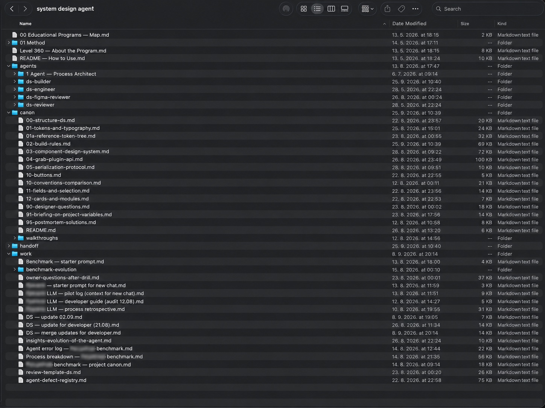The height and width of the screenshot is (408, 545).
Task: Sort by Date Modified column header
Action: click(x=409, y=24)
